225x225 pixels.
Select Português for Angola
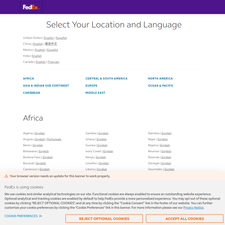point(54,139)
